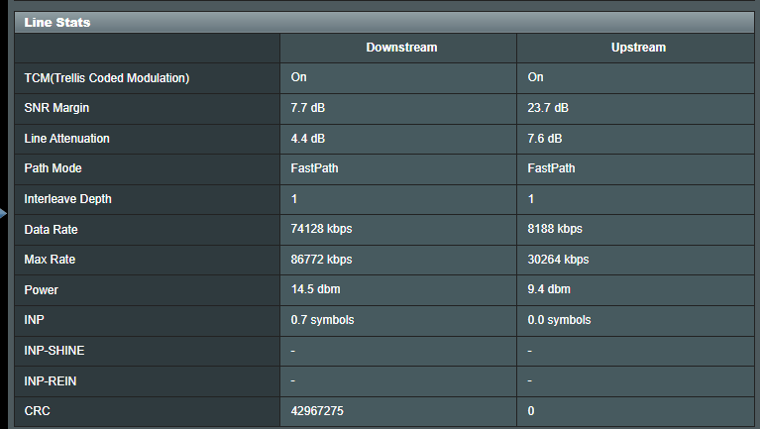
Task: Select the upstream Max Rate 30264 kbps
Action: pos(558,260)
